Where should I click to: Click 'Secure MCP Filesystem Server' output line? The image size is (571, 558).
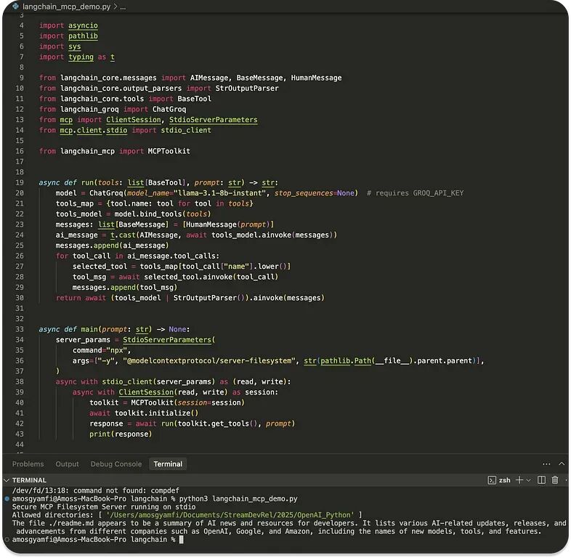click(104, 507)
